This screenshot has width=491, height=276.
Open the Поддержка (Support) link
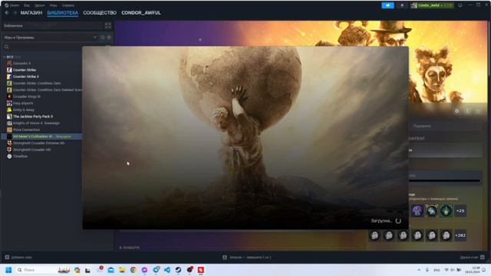coord(422,126)
